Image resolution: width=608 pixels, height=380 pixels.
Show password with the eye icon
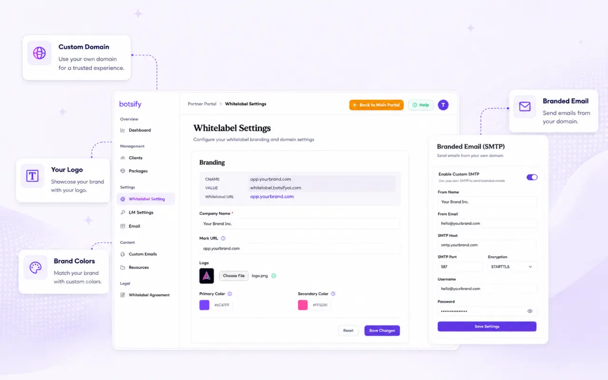530,311
